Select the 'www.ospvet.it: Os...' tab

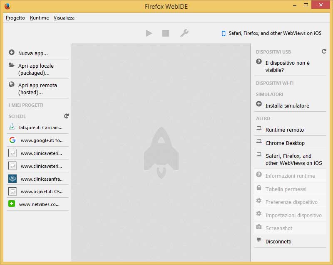click(x=38, y=191)
